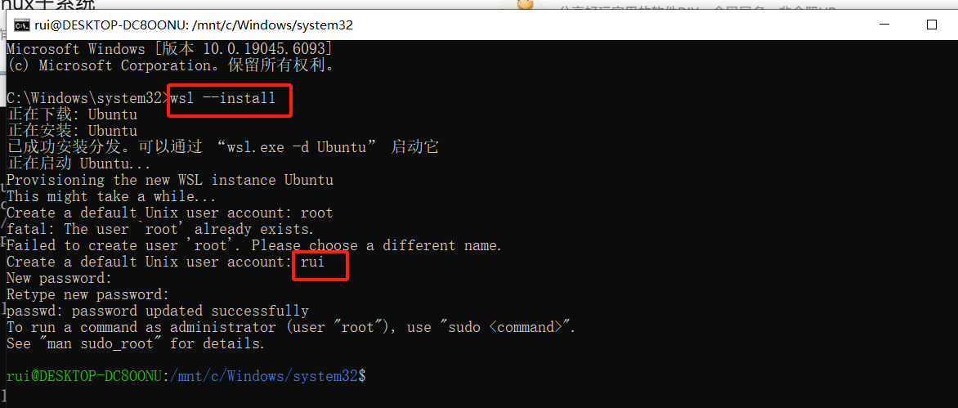958x408 pixels.
Task: Click the Microsoft Corporation copyright line
Action: 171,65
